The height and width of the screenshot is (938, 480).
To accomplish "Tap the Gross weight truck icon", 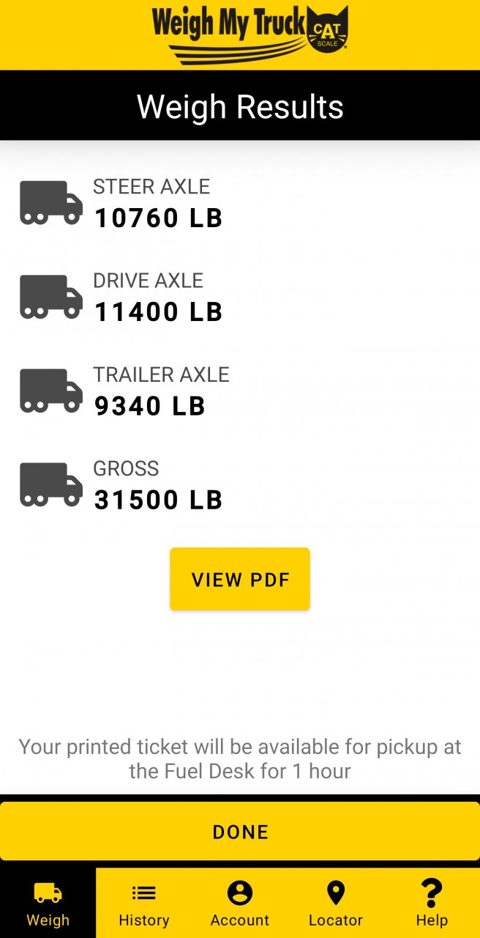I will point(50,484).
